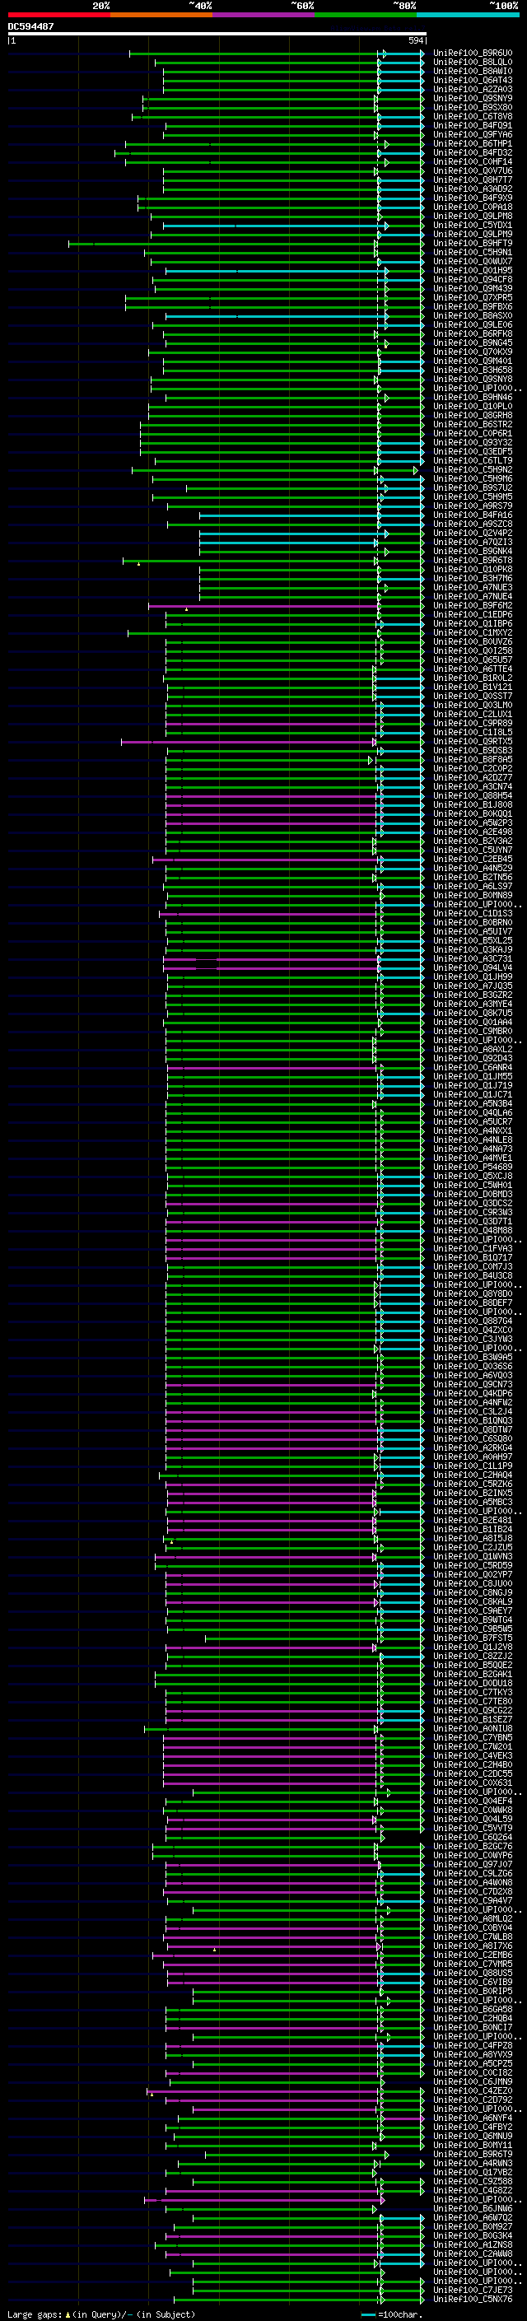
Task: Select the UniRef100_B3H658 label
Action: tap(472, 370)
